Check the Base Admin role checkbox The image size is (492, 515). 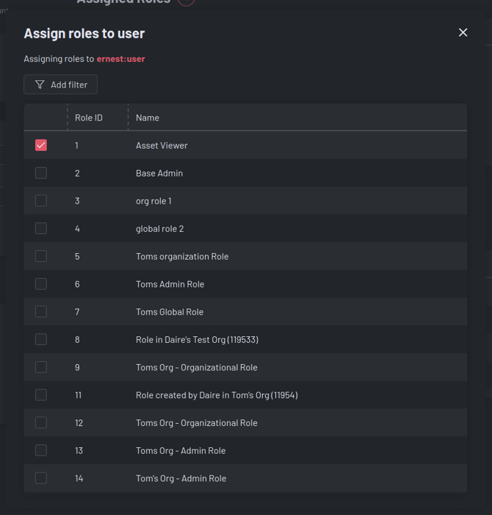click(41, 173)
